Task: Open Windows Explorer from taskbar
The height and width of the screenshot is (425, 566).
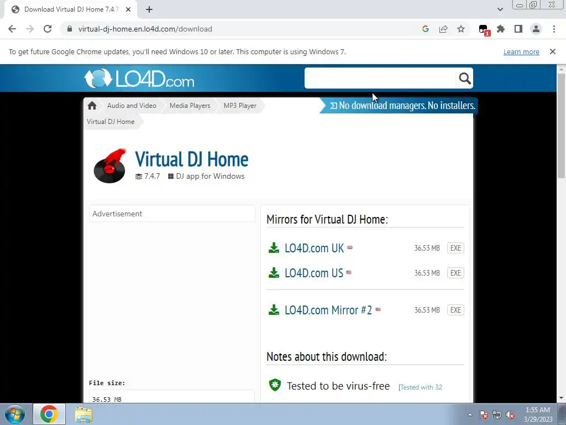Action: (83, 414)
